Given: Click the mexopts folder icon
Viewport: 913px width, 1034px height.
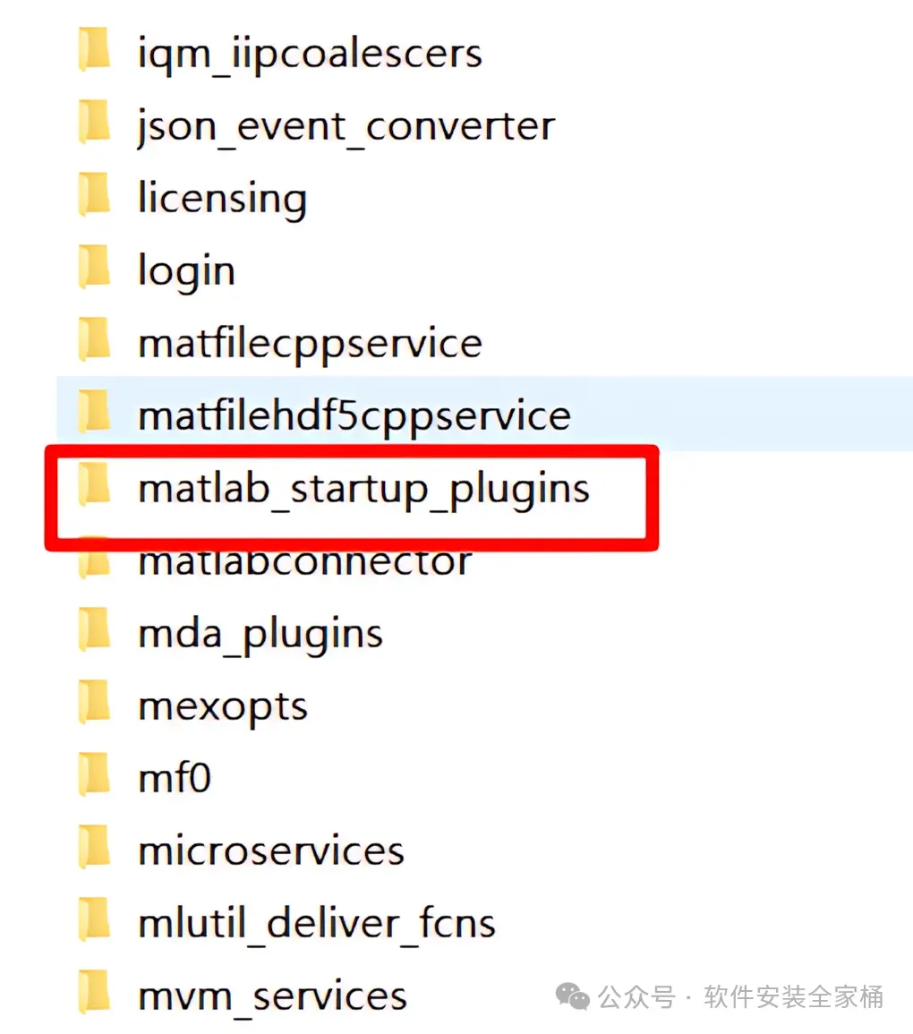Looking at the screenshot, I should 94,702.
